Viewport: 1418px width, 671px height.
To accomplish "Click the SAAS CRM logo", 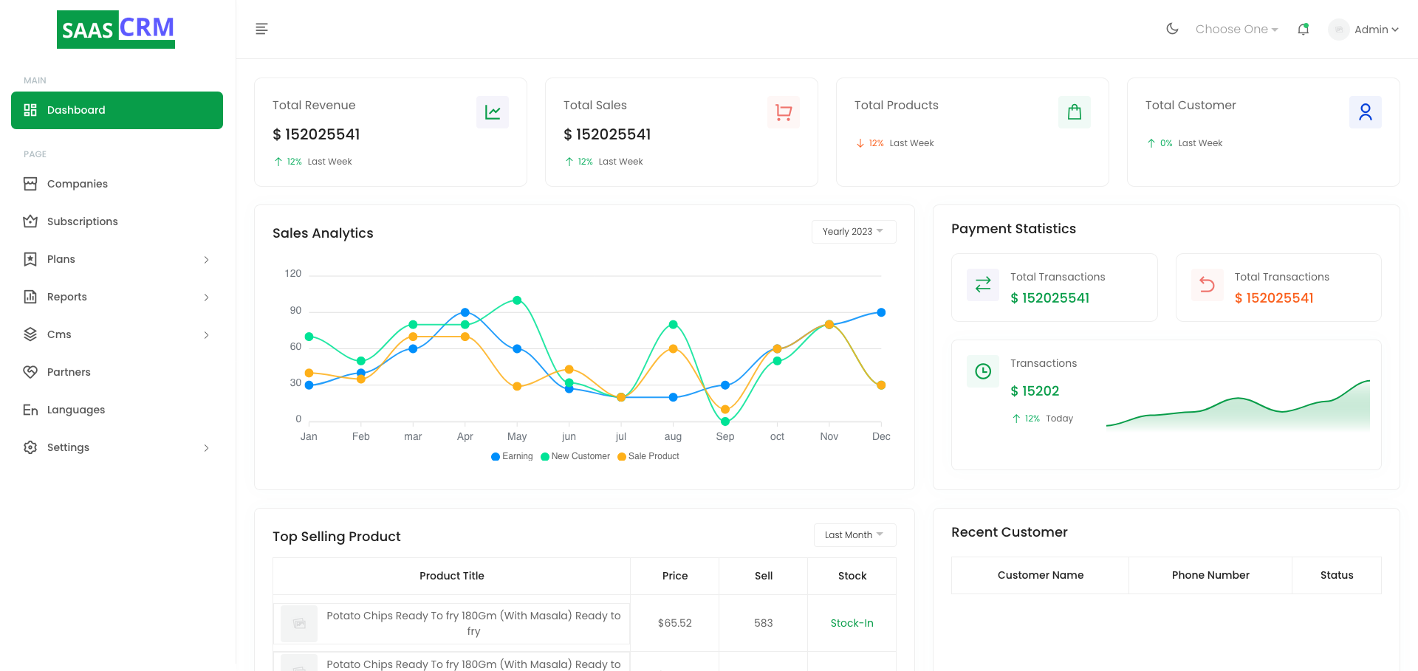I will tap(116, 30).
